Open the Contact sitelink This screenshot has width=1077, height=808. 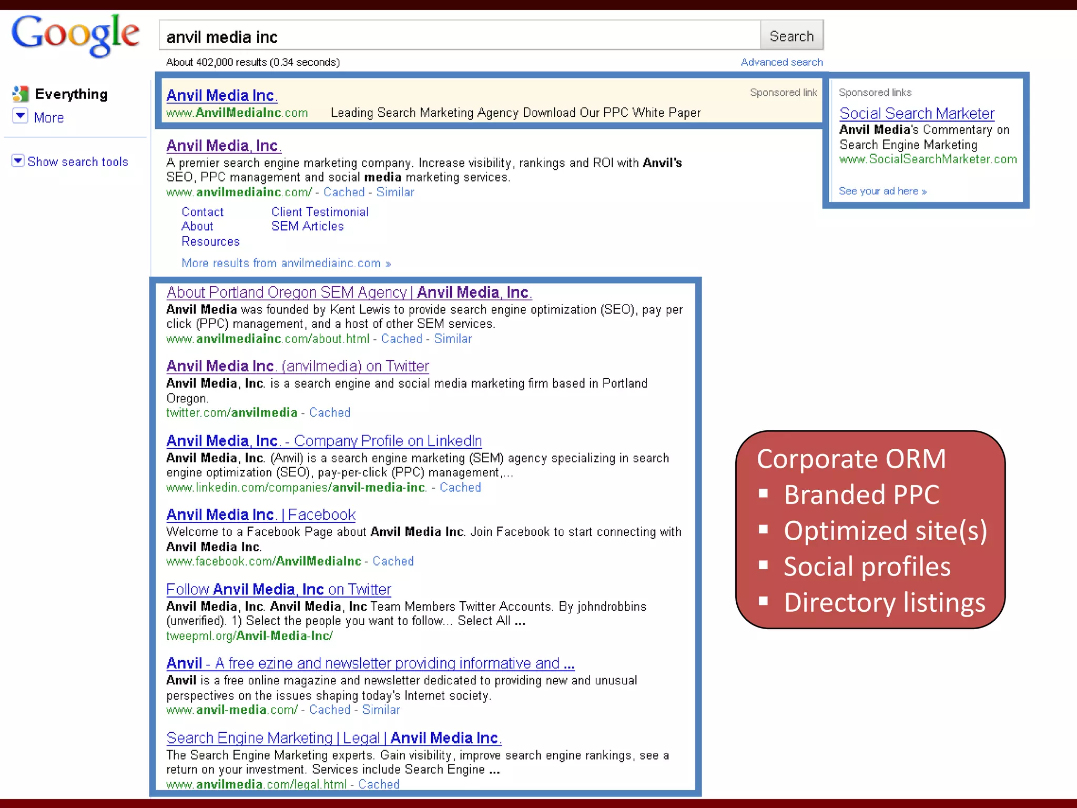coord(202,212)
